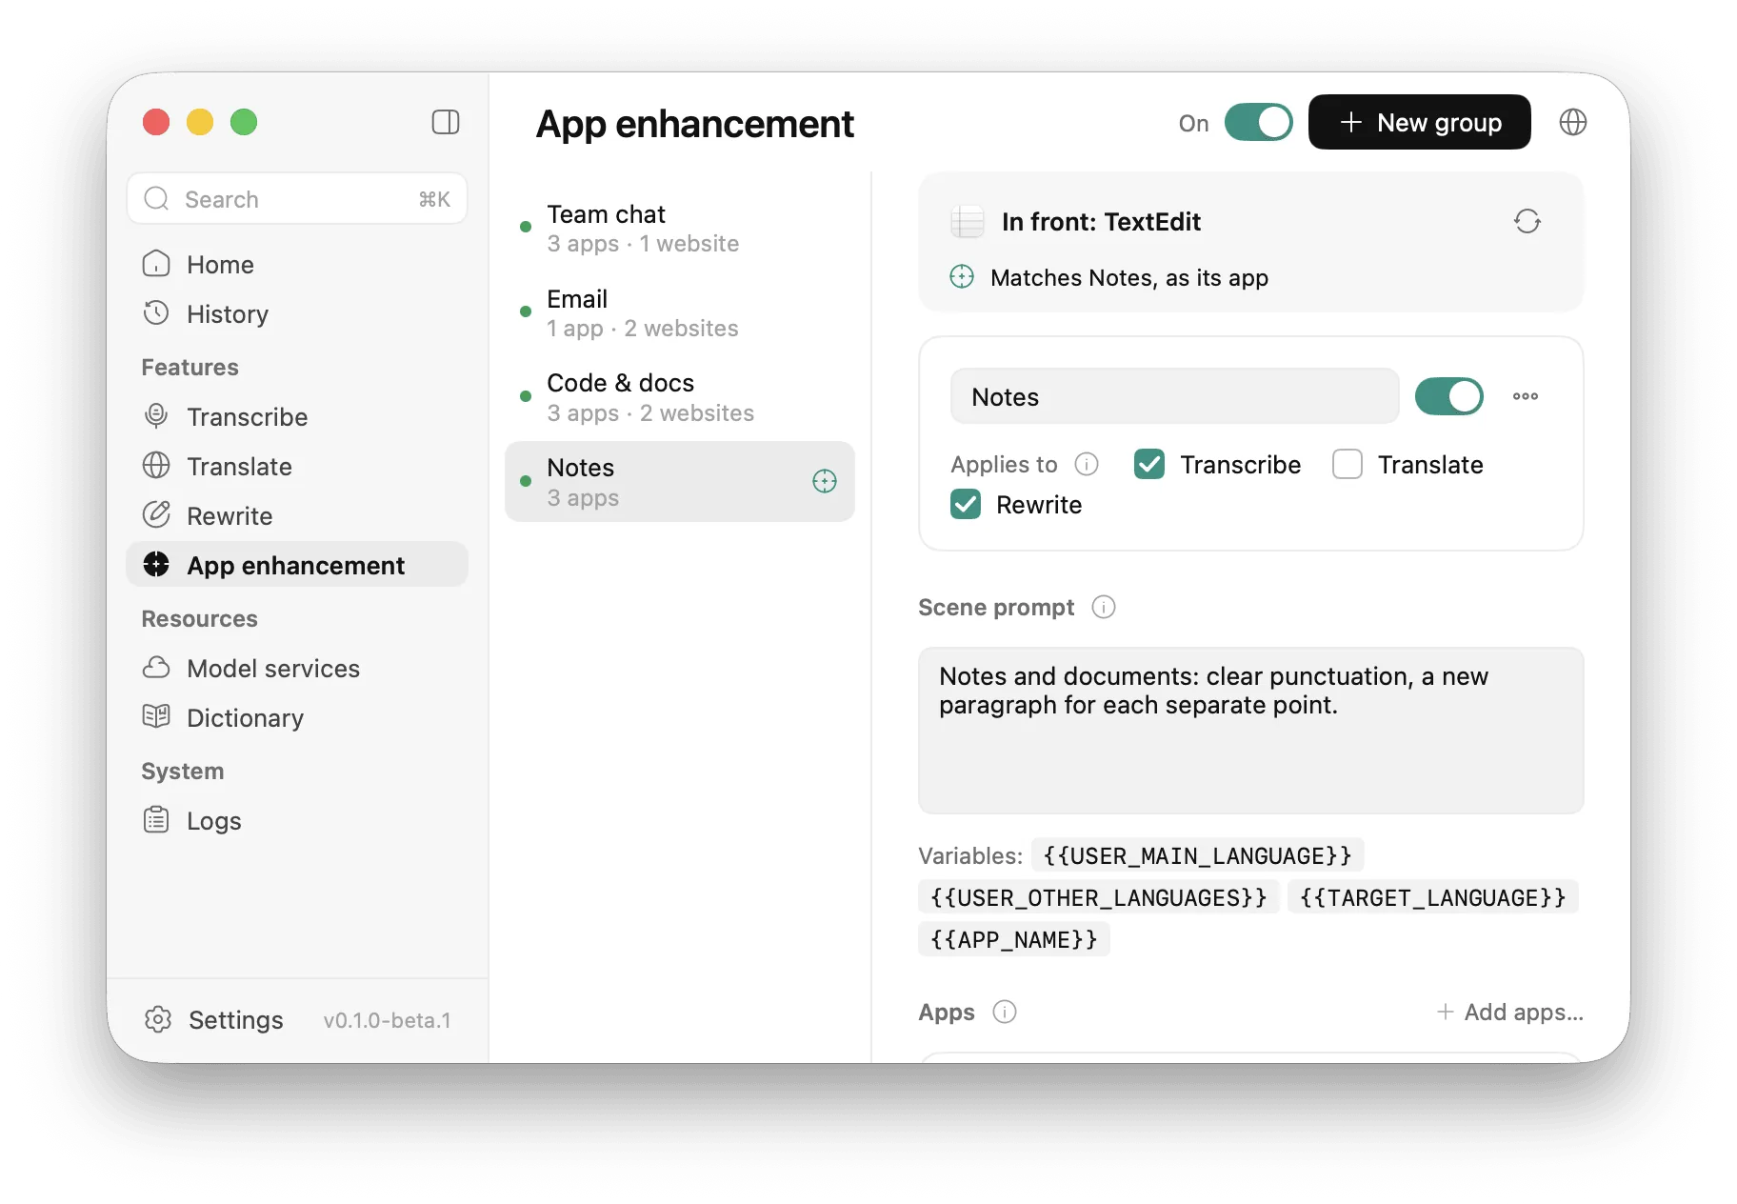The width and height of the screenshot is (1737, 1204).
Task: Click the TextEdit app icon
Action: click(x=968, y=221)
